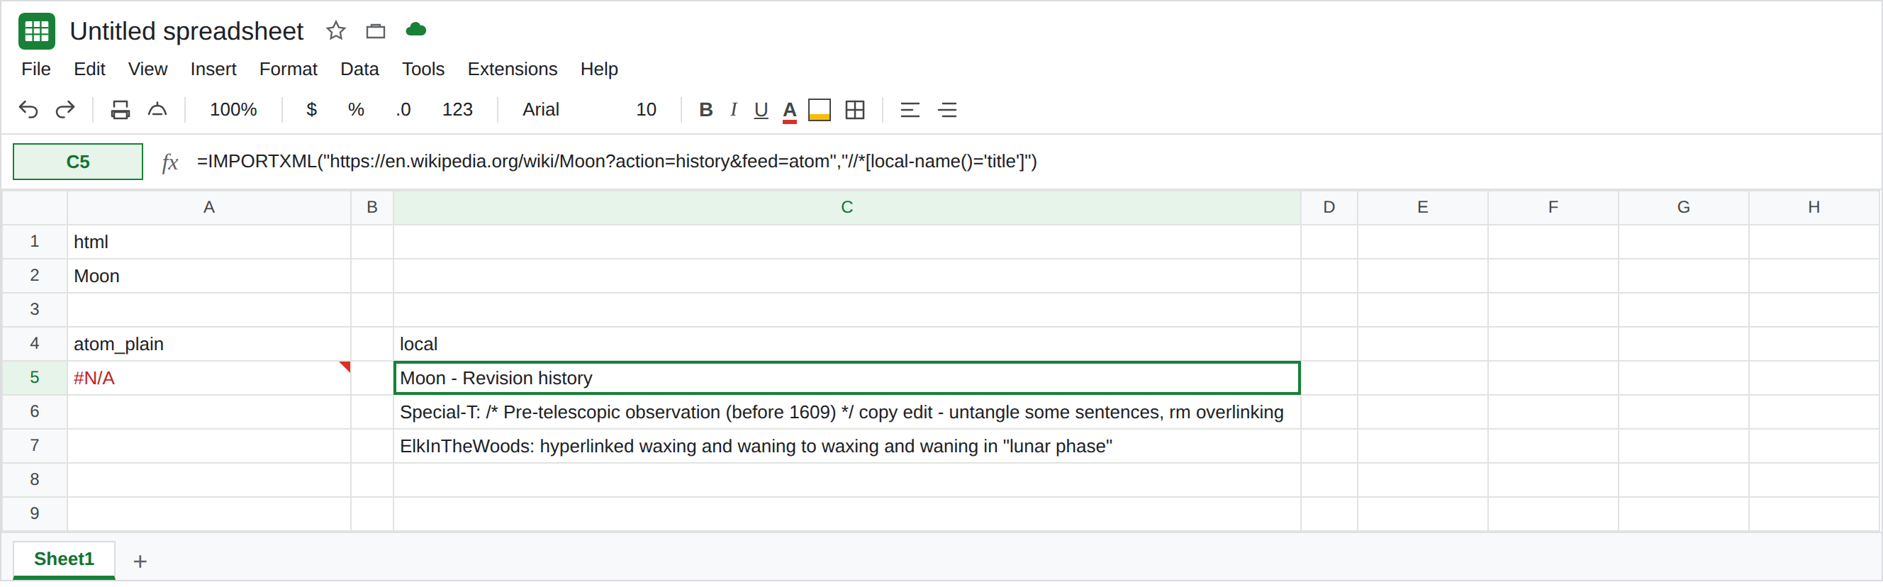Image resolution: width=1883 pixels, height=587 pixels.
Task: Select cell 'Moon - Revision history'
Action: pos(846,378)
